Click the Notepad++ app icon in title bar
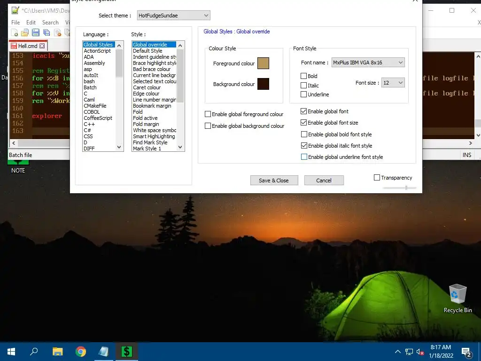The width and height of the screenshot is (481, 361). 16,10
